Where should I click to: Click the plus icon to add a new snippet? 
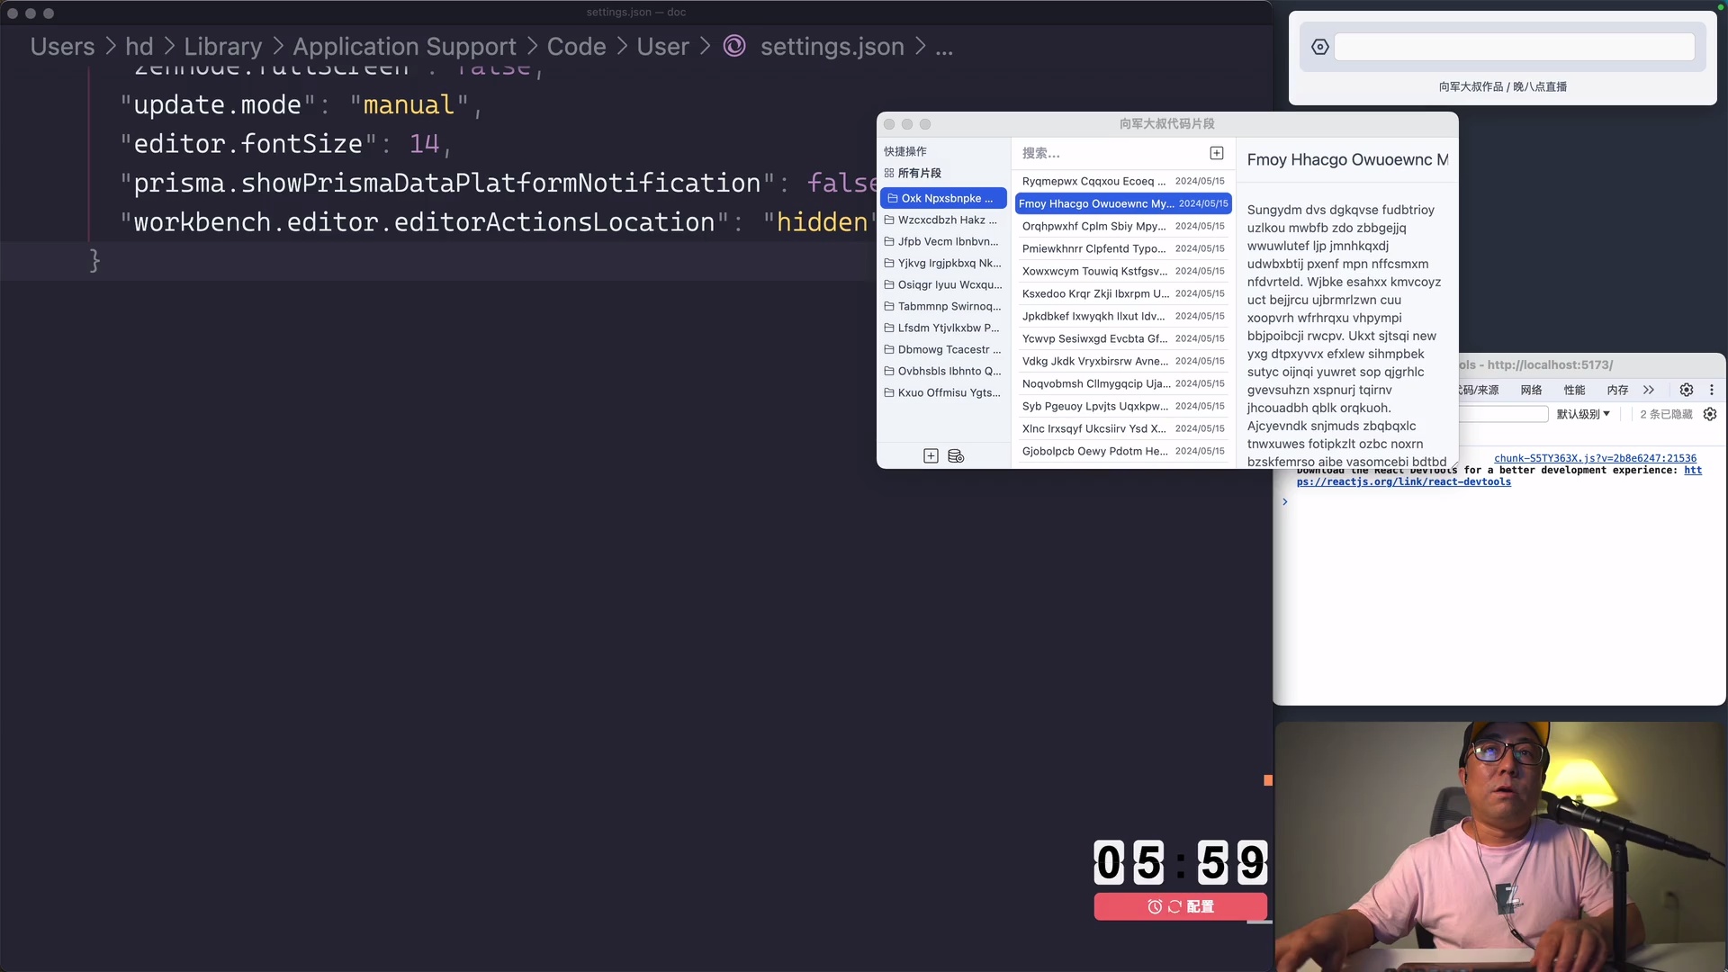tap(1217, 153)
